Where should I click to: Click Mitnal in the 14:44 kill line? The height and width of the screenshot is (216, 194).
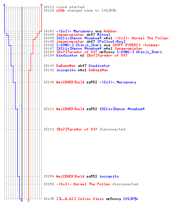coord(103,35)
